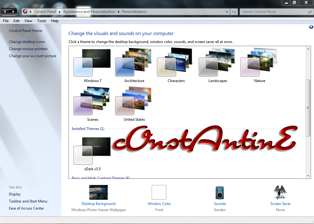Click the theme list scroll up arrow

pos(308,49)
